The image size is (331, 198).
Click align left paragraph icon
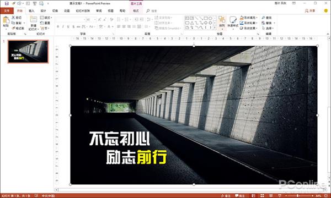(x=119, y=27)
